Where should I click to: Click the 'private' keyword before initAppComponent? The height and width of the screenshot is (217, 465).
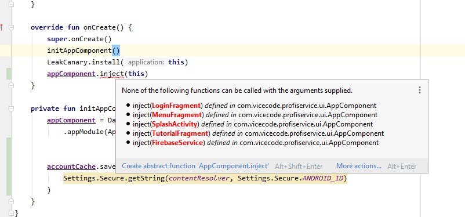(x=45, y=108)
